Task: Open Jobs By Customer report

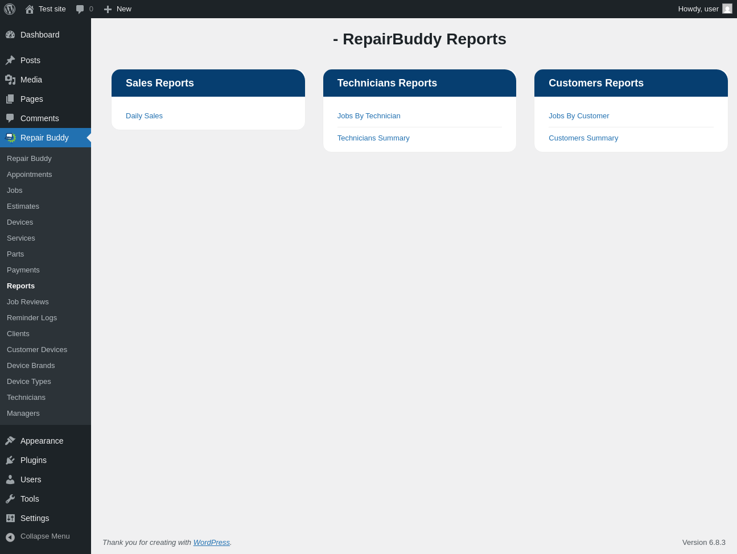Action: (x=579, y=116)
